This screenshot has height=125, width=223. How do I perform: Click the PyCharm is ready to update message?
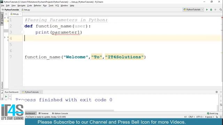[x=46, y=117]
